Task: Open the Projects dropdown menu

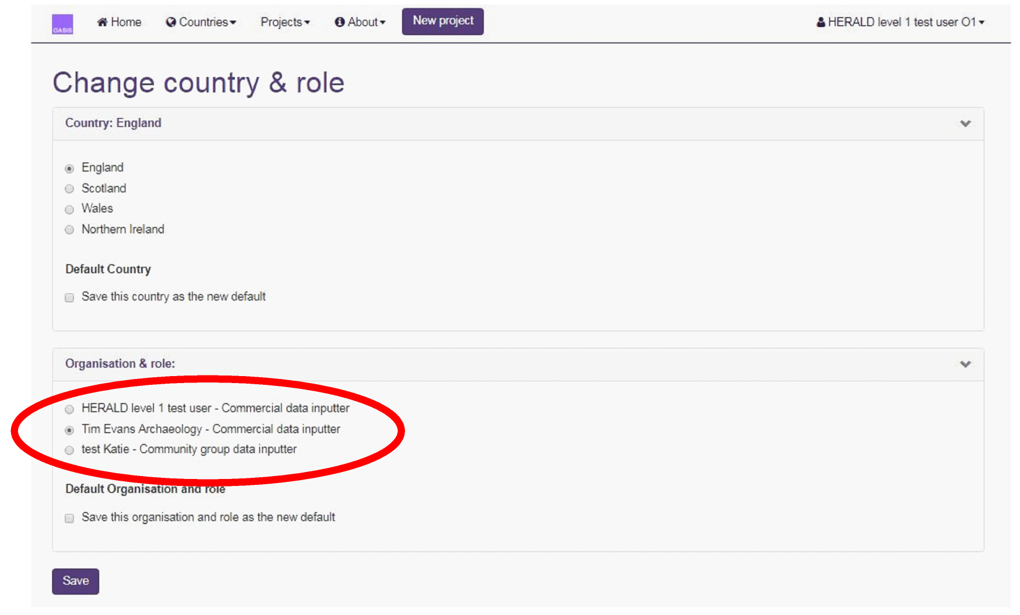Action: click(x=285, y=22)
